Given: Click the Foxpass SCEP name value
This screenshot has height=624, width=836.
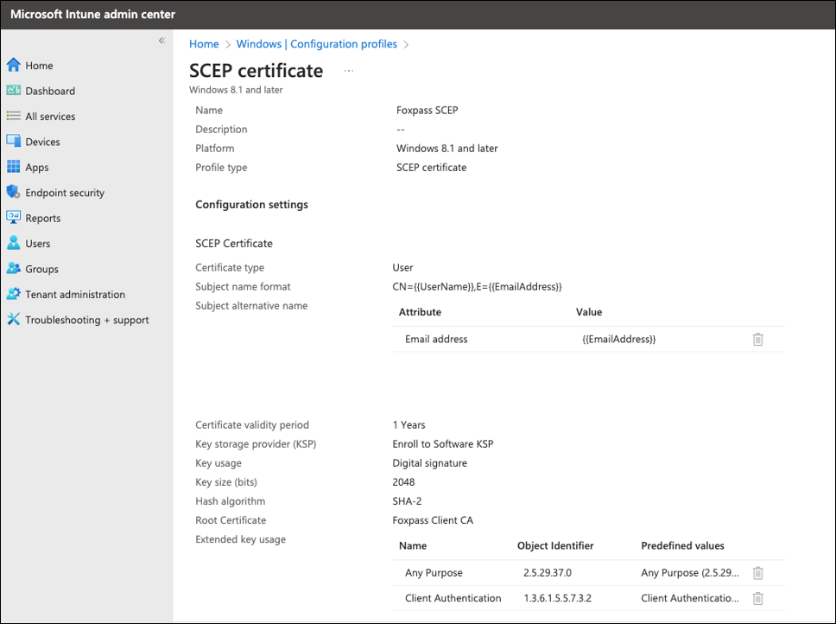Looking at the screenshot, I should [427, 111].
